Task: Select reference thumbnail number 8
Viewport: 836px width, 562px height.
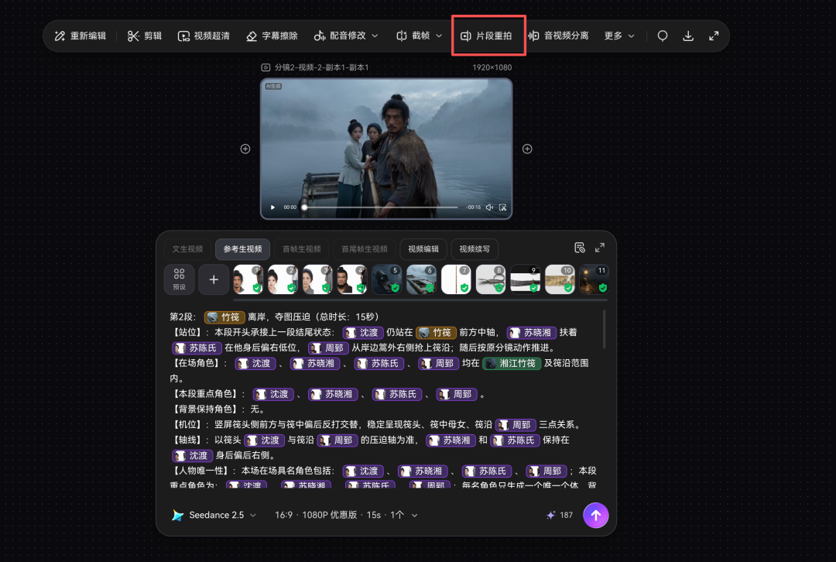Action: pos(491,279)
